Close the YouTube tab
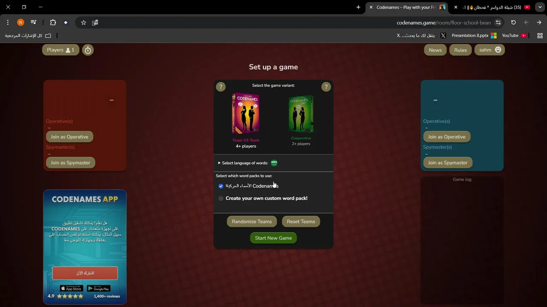 click(456, 7)
